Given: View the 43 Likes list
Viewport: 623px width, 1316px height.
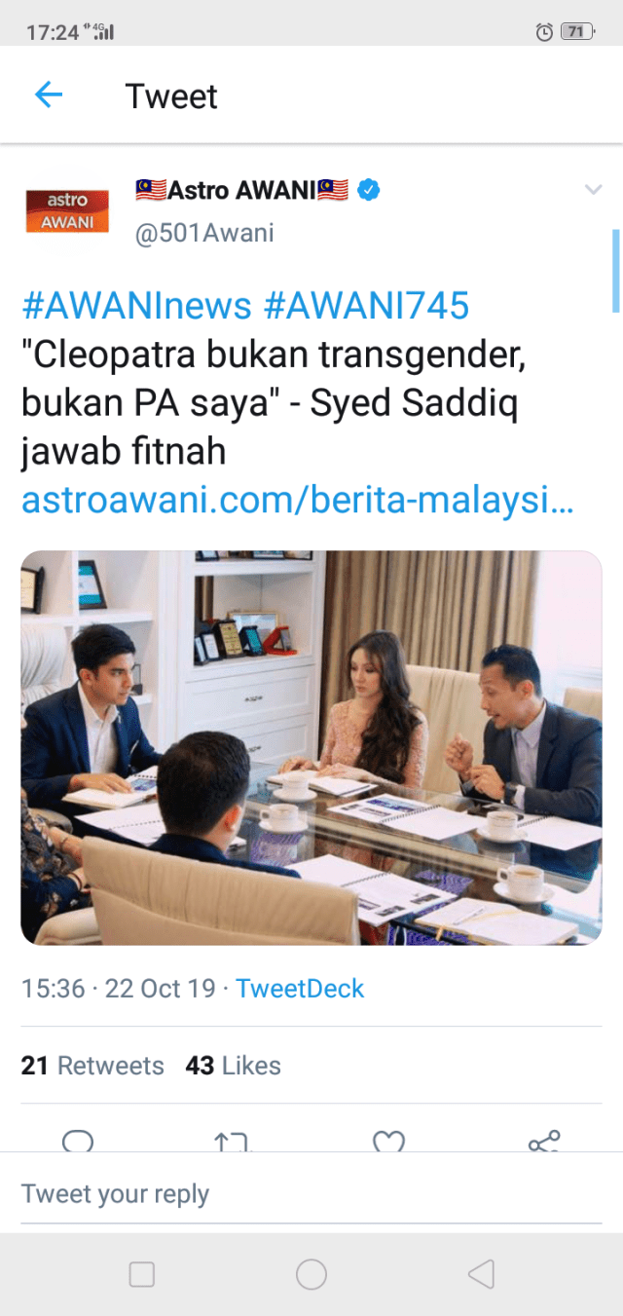Looking at the screenshot, I should click(234, 1066).
